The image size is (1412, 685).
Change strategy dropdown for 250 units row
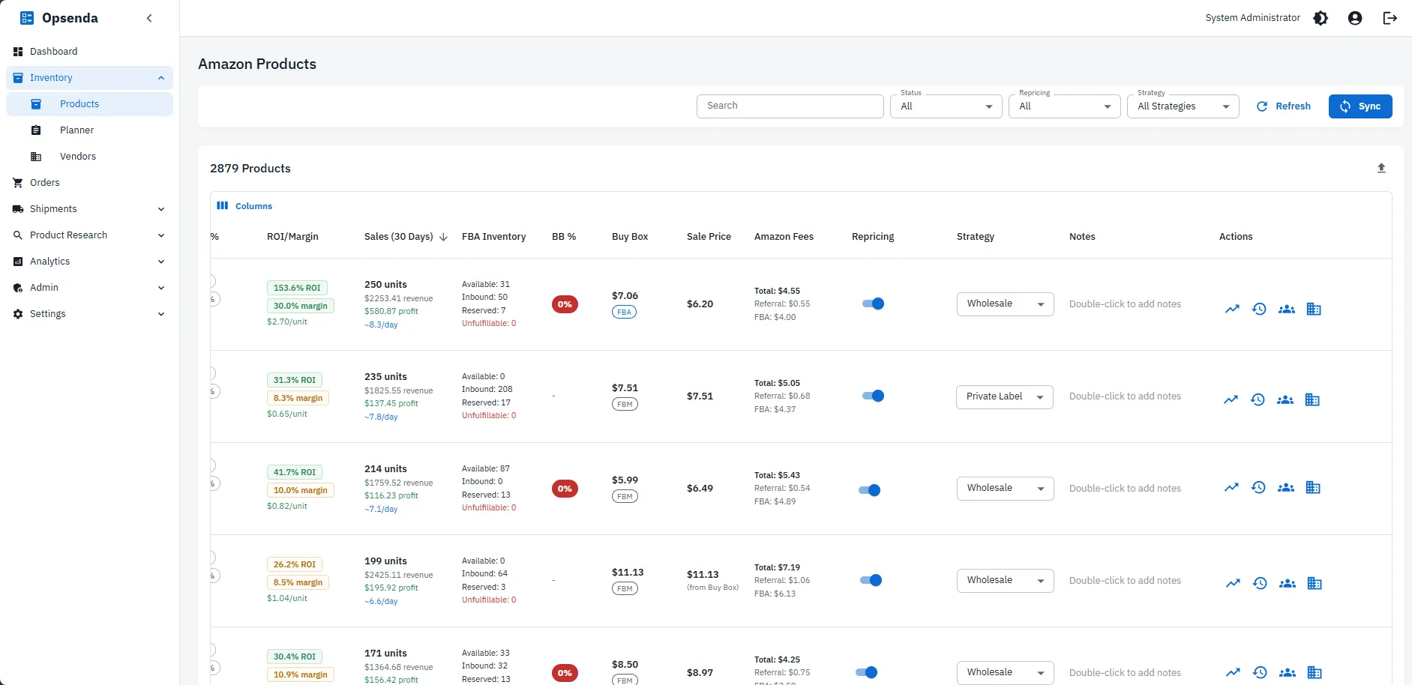(1005, 304)
